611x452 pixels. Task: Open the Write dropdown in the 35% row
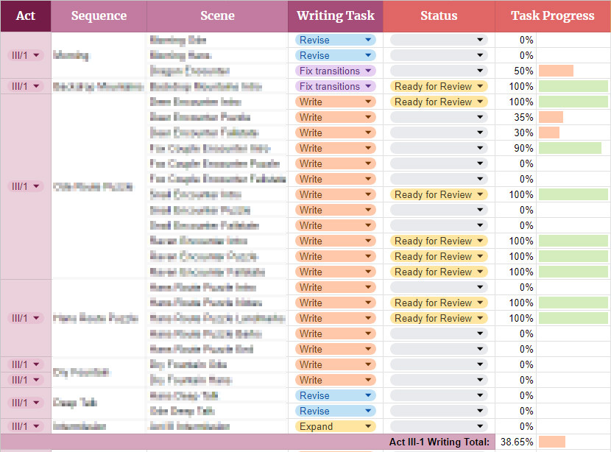(336, 117)
